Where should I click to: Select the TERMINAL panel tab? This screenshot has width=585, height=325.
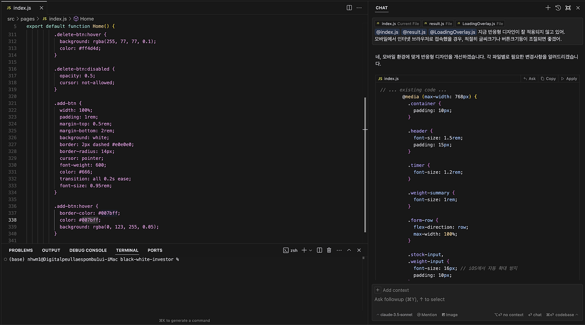tap(127, 250)
